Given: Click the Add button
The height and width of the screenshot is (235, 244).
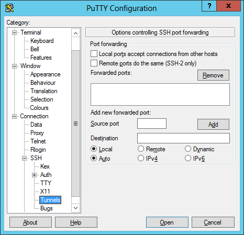Looking at the screenshot, I should click(213, 125).
